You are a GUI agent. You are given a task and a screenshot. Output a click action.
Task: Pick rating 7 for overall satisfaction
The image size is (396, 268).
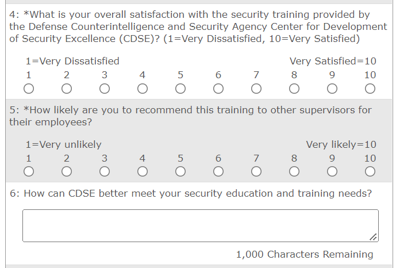[x=256, y=89]
